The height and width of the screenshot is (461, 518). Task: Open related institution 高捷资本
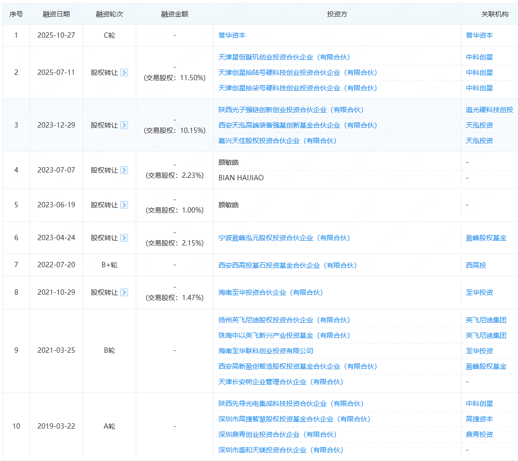tap(479, 419)
